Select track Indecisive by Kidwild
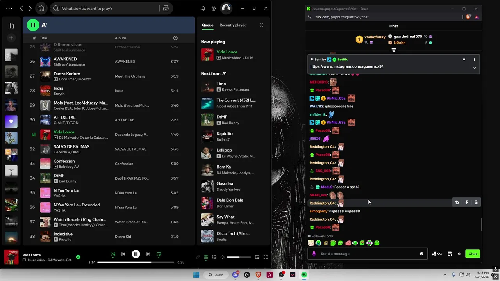Screen dimensions: 500x281 [x=109, y=237]
